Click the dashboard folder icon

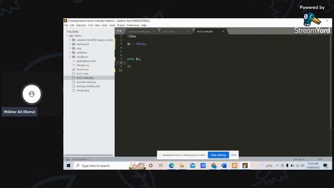pyautogui.click(x=74, y=44)
